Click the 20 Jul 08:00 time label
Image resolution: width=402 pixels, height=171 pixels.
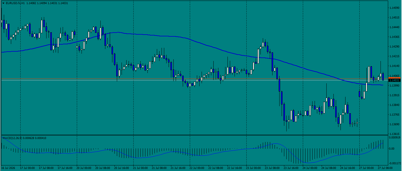[103, 168]
